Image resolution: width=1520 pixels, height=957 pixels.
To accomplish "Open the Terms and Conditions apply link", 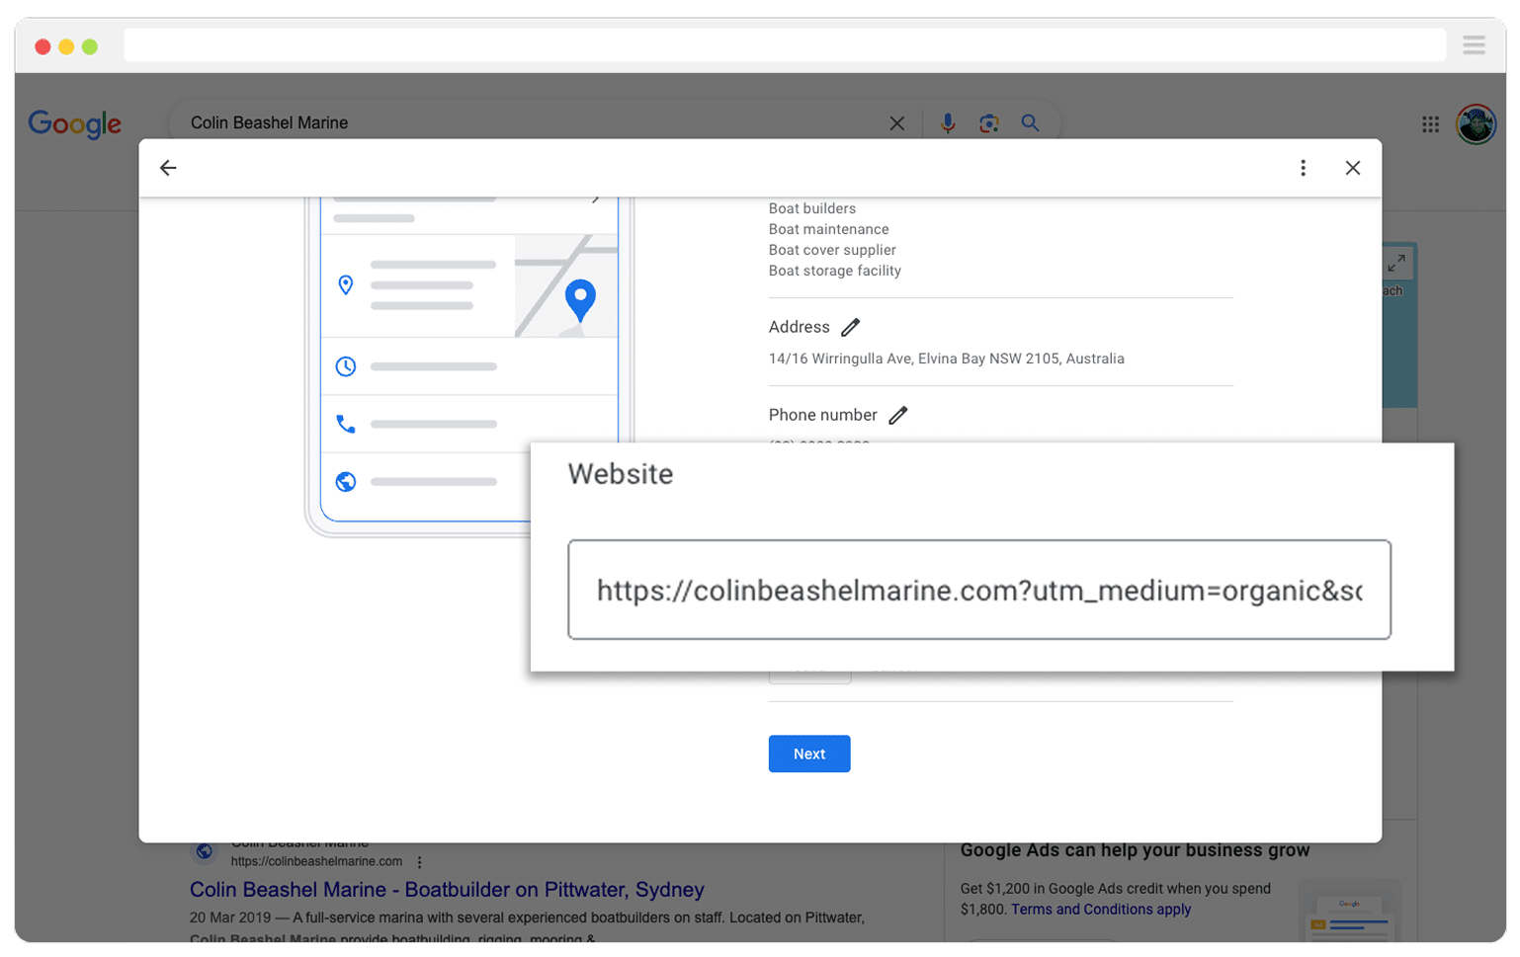I will coord(1101,910).
